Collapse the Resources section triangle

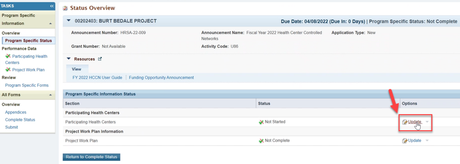tap(68, 59)
